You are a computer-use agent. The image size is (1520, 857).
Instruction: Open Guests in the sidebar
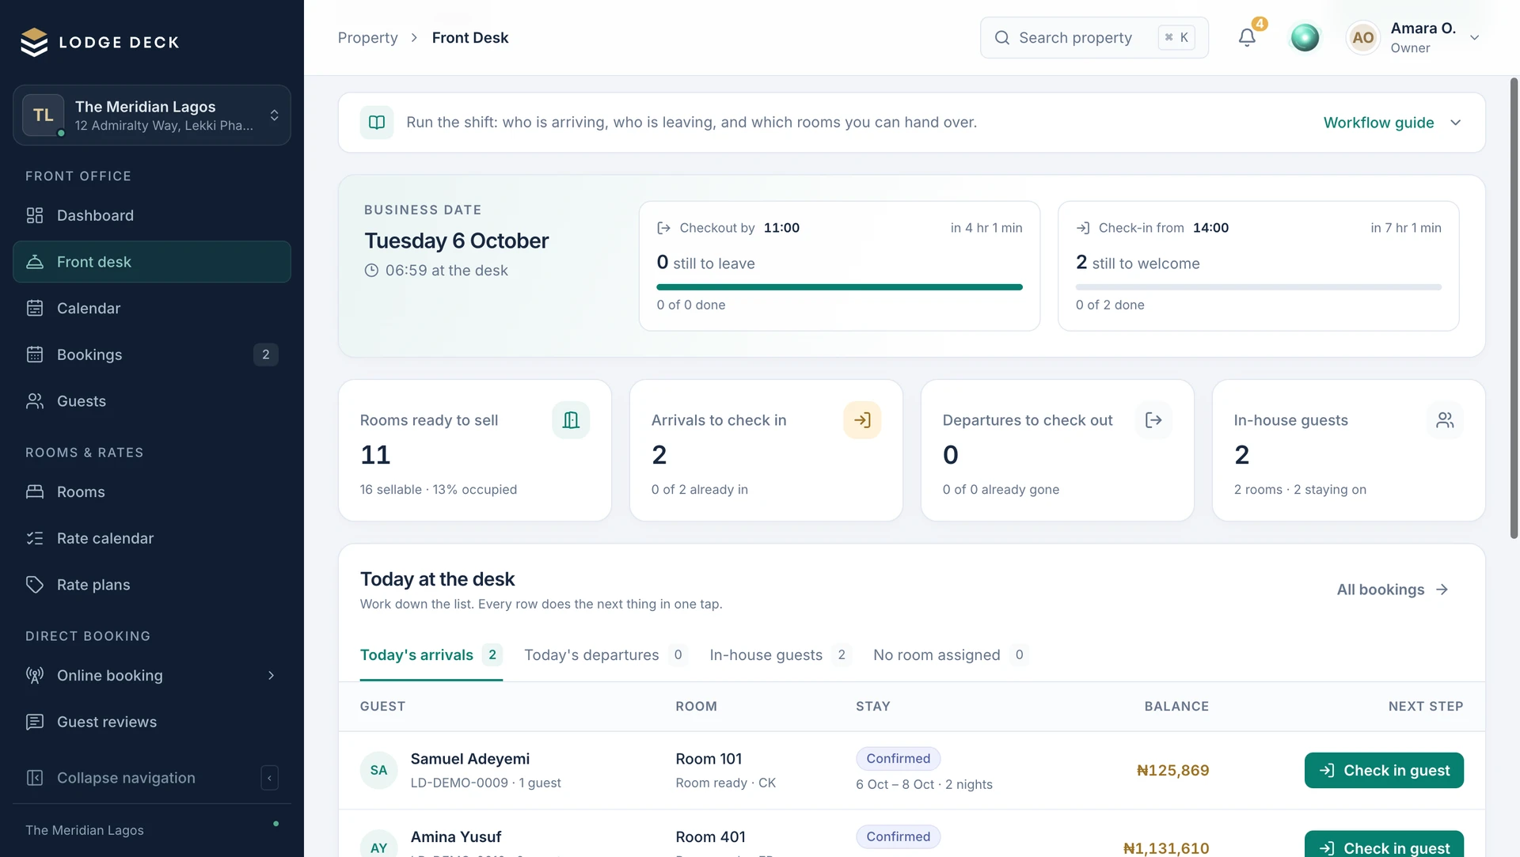[x=152, y=401]
